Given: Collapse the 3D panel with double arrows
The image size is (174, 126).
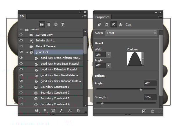Looking at the screenshot, I should coord(80,12).
